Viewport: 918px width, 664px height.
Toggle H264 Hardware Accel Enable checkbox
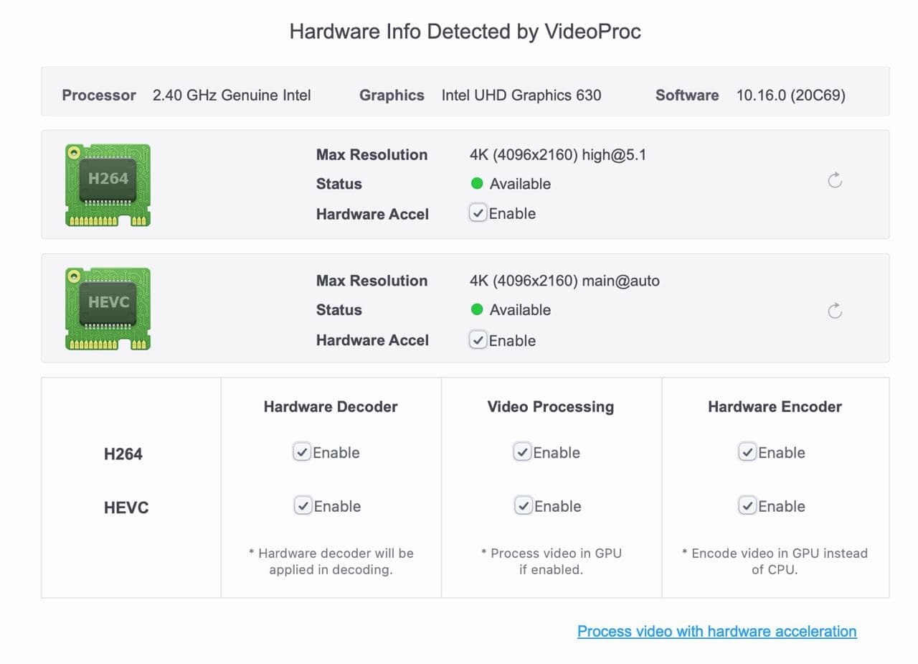478,213
